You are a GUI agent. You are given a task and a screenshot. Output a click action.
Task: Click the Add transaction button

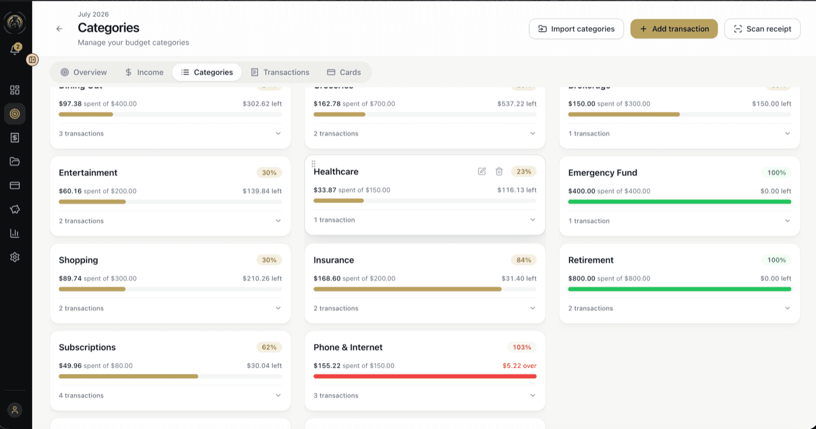pos(674,29)
